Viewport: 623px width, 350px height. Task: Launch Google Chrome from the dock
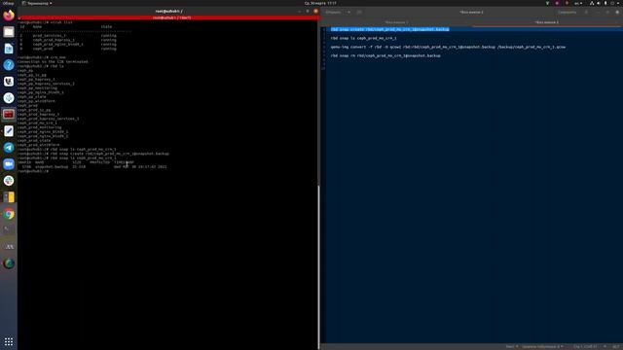click(9, 214)
